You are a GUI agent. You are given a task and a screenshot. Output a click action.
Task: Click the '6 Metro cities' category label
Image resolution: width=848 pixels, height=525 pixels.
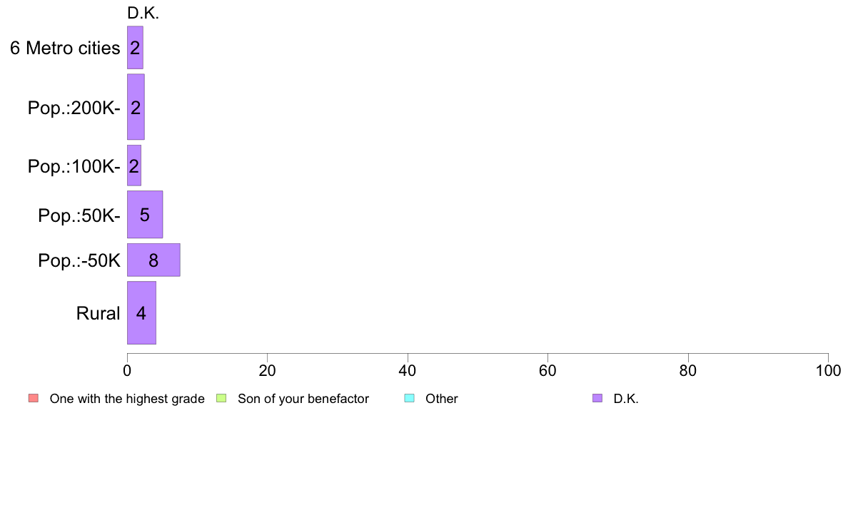pos(65,48)
